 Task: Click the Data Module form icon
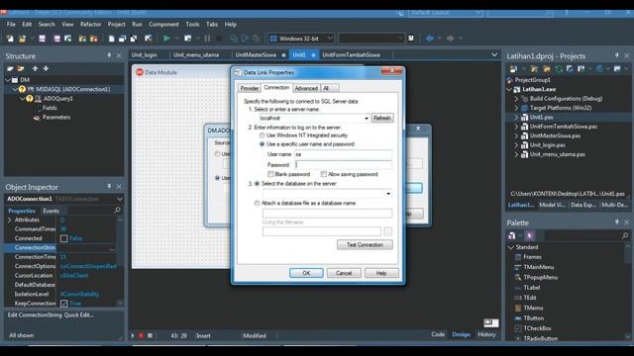point(140,72)
